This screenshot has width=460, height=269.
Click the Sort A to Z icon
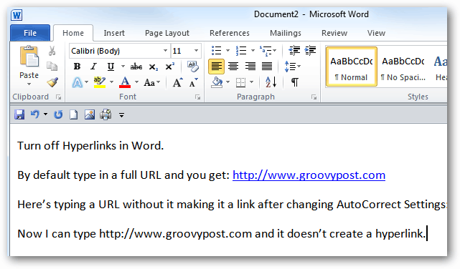pos(271,82)
